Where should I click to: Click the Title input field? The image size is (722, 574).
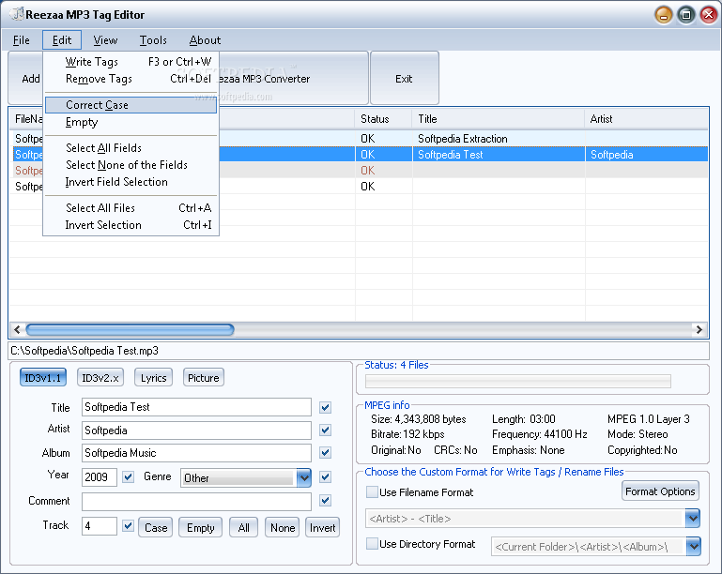(196, 407)
